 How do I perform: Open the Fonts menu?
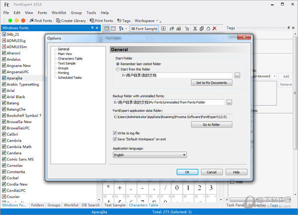point(42,13)
